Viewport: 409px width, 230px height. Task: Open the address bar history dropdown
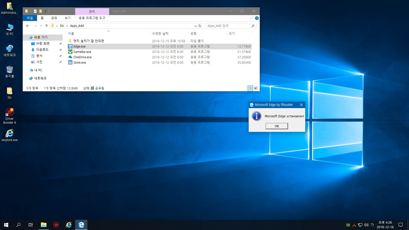click(x=196, y=26)
